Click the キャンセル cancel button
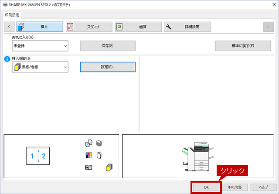This screenshot has height=194, width=279. (x=235, y=187)
